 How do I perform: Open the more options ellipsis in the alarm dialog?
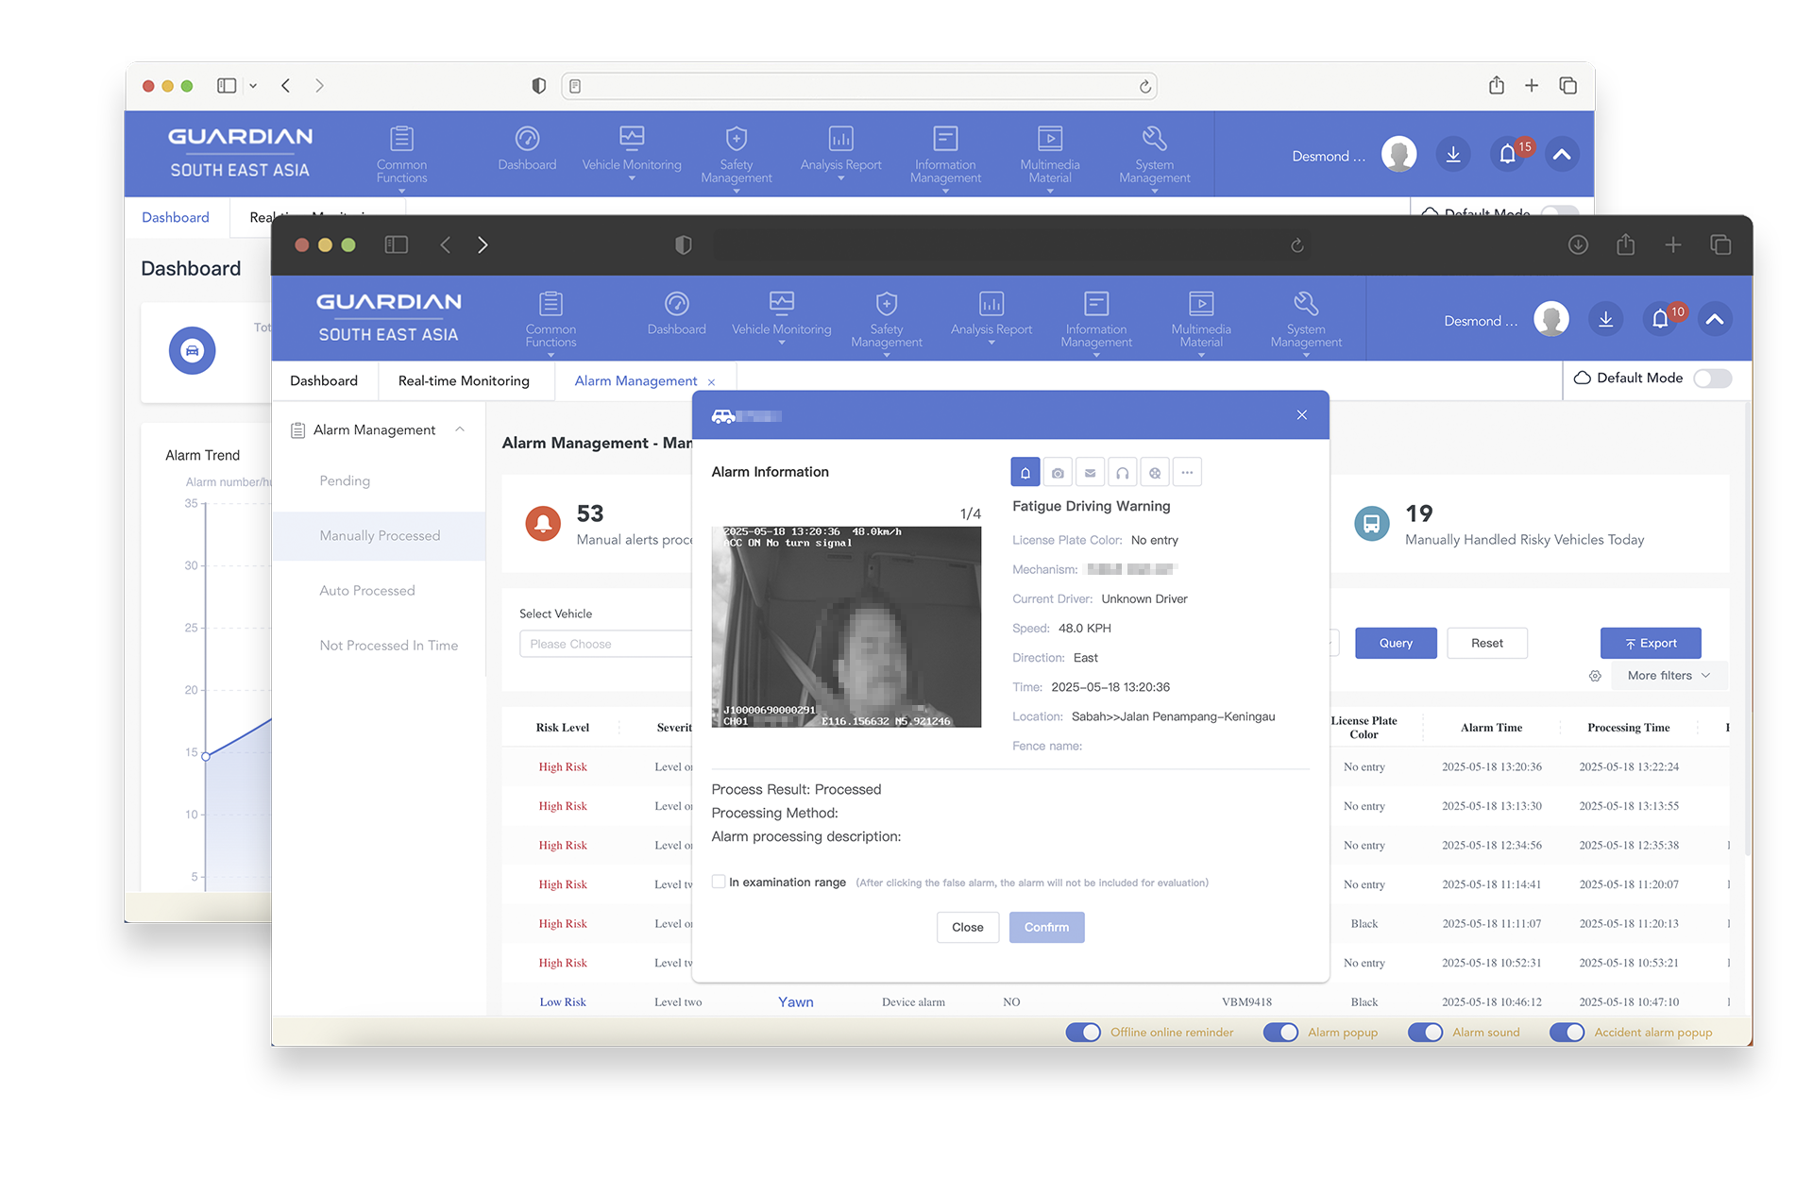coord(1187,473)
